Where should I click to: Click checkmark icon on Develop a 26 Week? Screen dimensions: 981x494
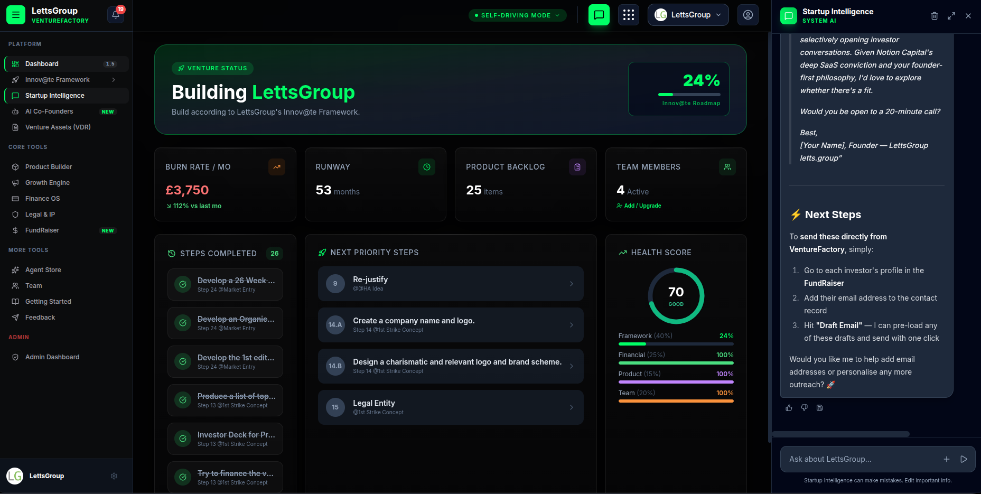[183, 284]
